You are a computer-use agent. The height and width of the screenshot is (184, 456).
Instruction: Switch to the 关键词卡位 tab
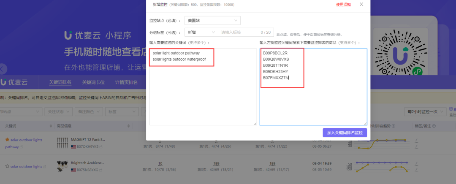tap(93, 82)
